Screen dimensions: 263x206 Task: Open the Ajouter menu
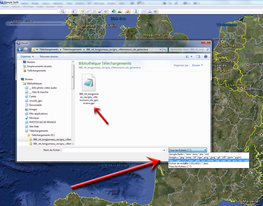pyautogui.click(x=50, y=7)
